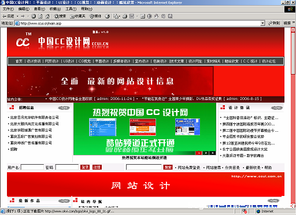
Task: Click inside the 用户名 input field
Action: coord(32,167)
